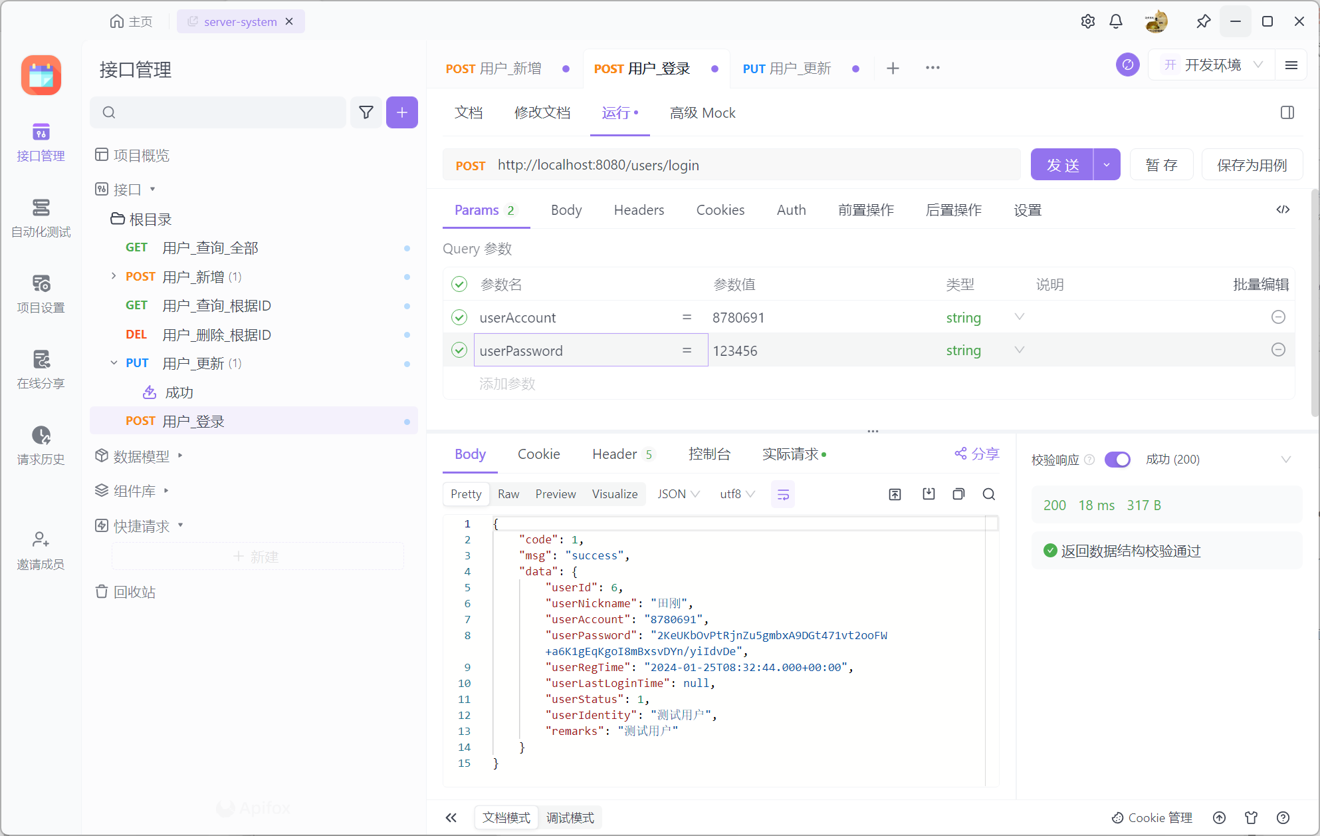1320x836 pixels.
Task: Collapse PUT 用户_更新 tree item
Action: (x=114, y=362)
